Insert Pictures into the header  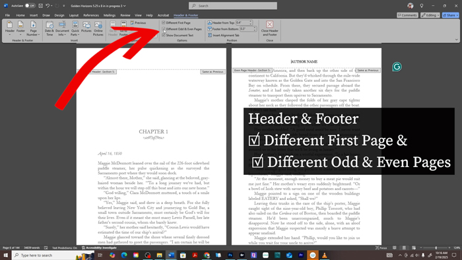(x=86, y=26)
